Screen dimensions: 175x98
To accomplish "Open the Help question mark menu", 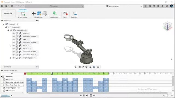I will pyautogui.click(x=167, y=6).
